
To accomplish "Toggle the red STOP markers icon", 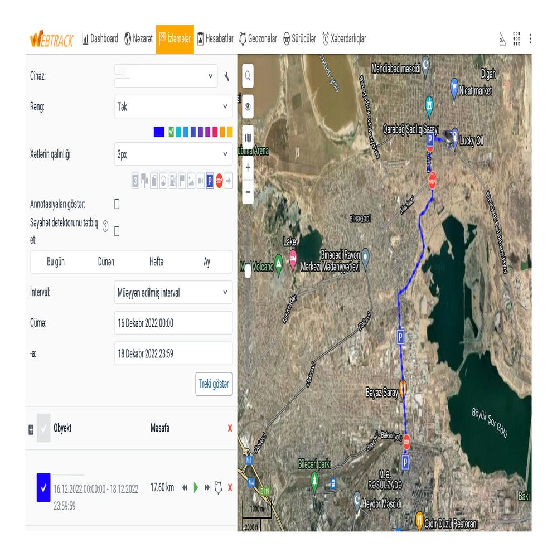I will [x=220, y=181].
